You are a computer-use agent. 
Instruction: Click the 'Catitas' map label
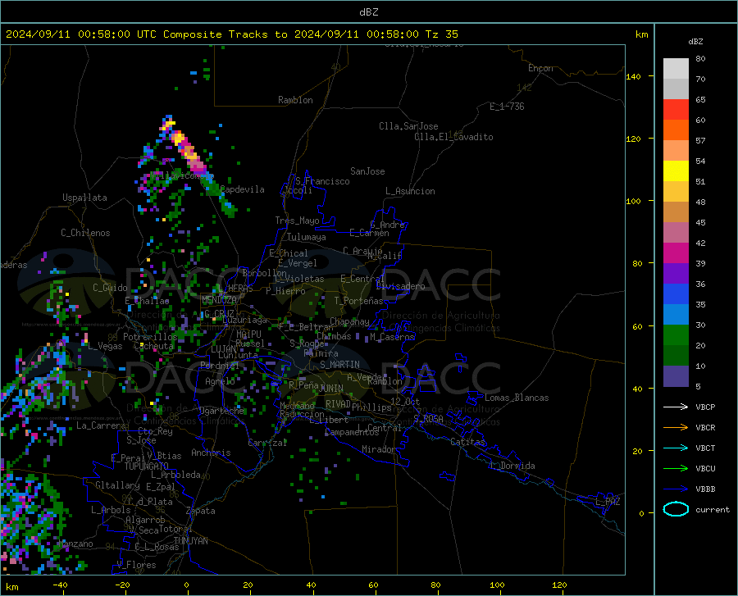[467, 442]
